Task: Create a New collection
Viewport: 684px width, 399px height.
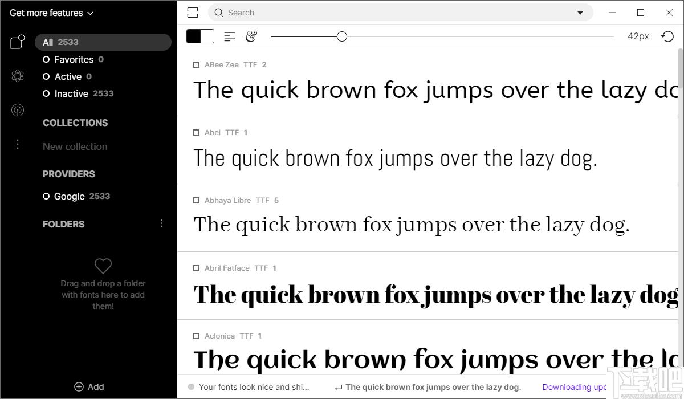Action: (75, 146)
